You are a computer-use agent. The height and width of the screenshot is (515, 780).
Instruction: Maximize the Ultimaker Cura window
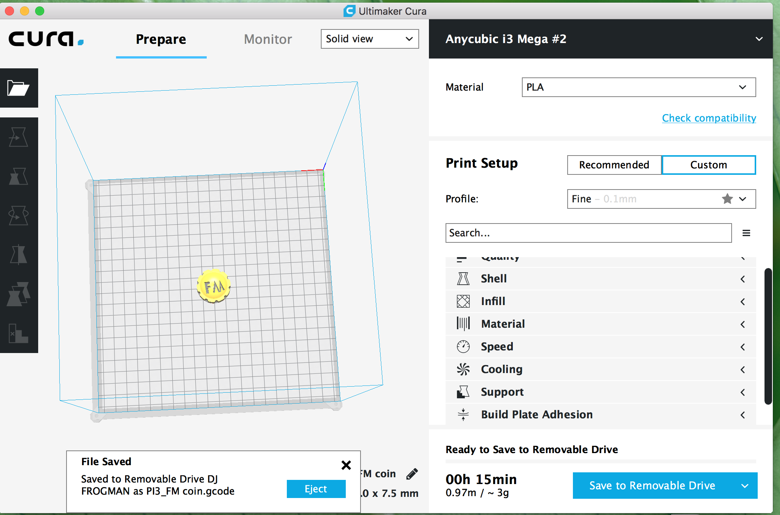point(40,11)
